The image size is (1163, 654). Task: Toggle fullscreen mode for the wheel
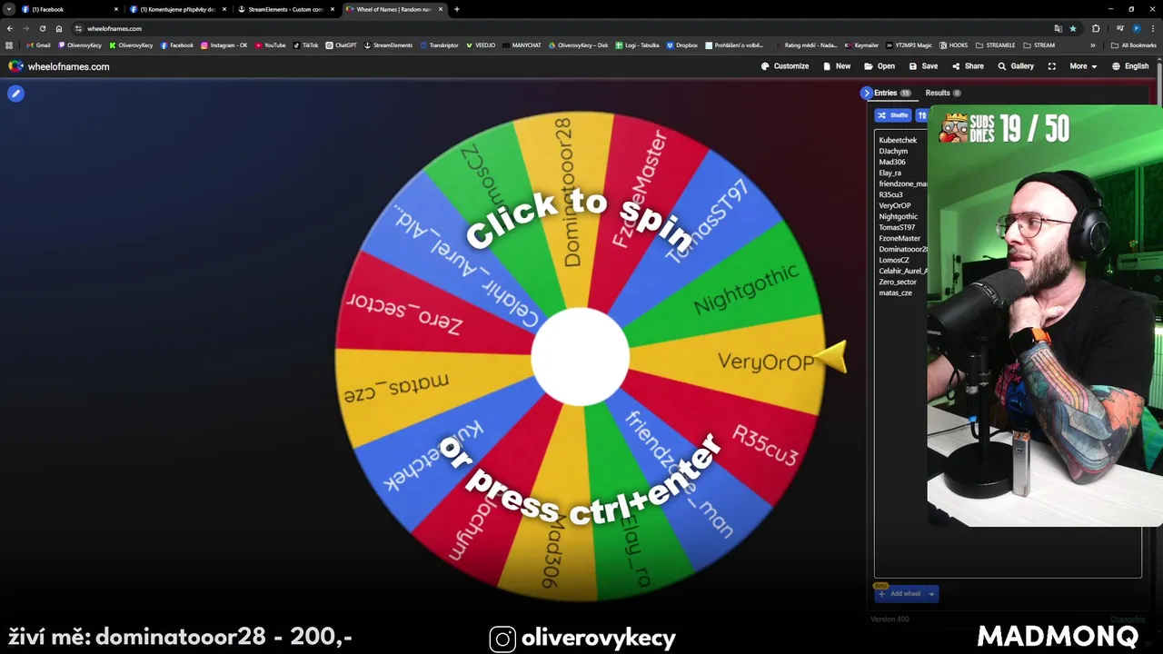[x=1052, y=66]
